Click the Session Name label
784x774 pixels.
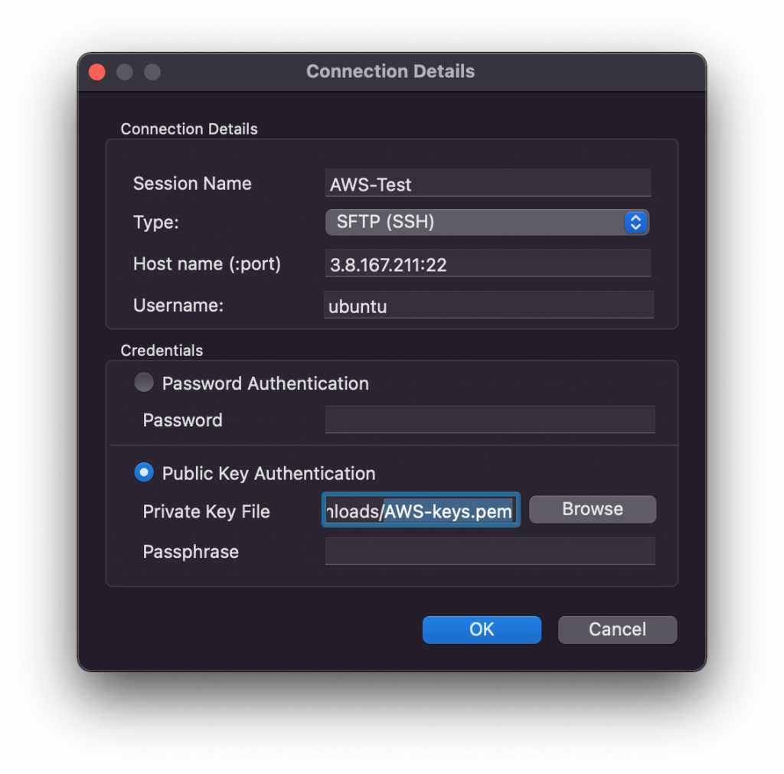(x=192, y=184)
